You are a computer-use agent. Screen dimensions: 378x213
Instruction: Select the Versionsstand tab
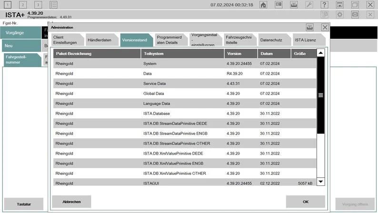137,40
